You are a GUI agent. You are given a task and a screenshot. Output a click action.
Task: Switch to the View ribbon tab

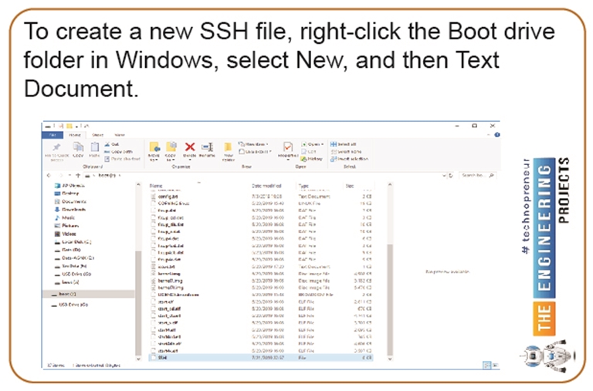point(120,134)
